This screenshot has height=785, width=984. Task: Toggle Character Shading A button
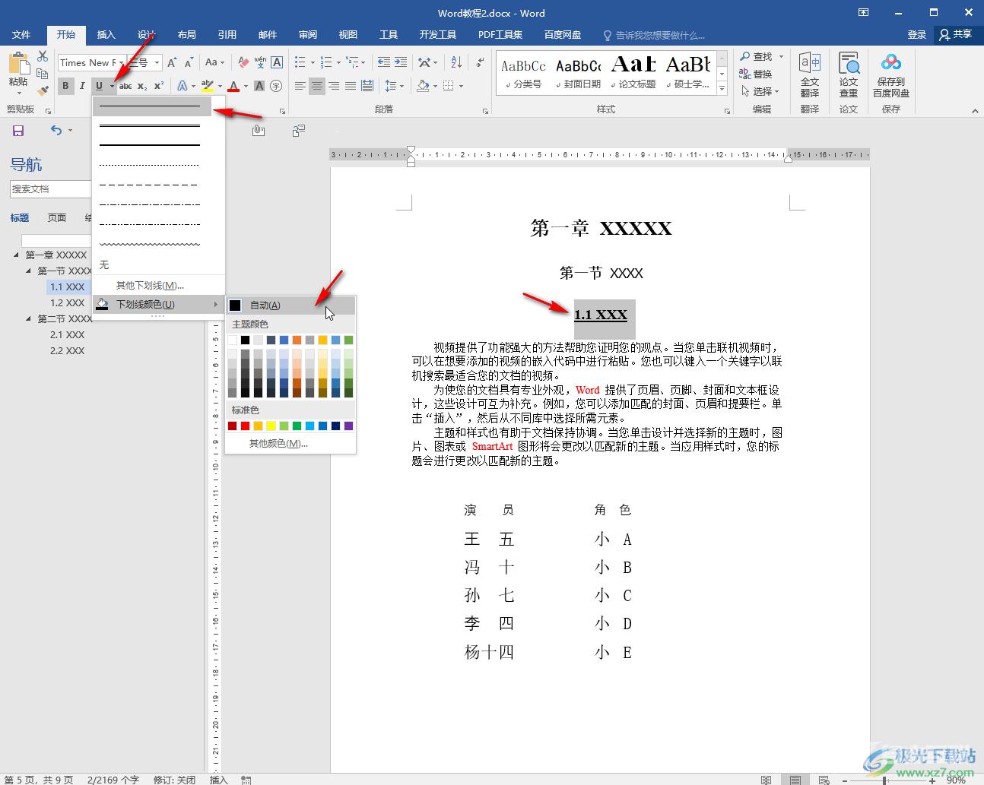tap(259, 86)
